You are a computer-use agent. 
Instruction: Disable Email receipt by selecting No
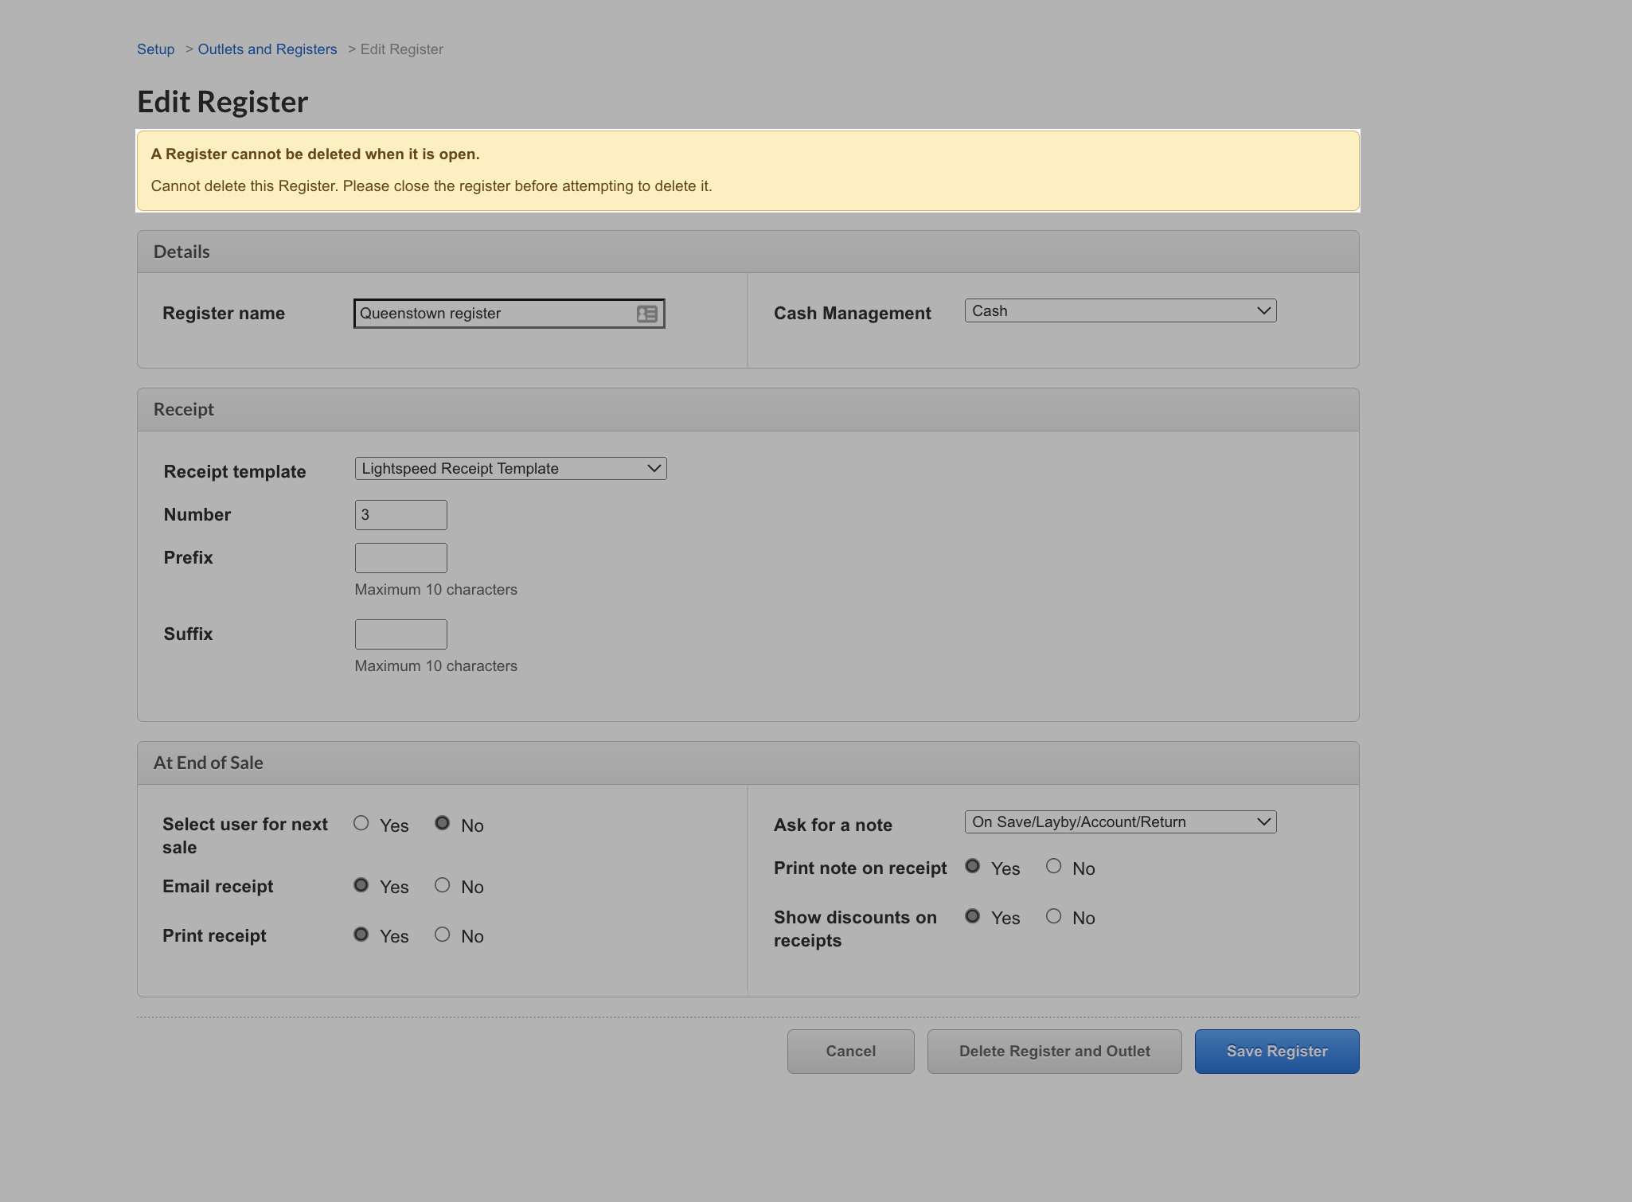click(443, 884)
